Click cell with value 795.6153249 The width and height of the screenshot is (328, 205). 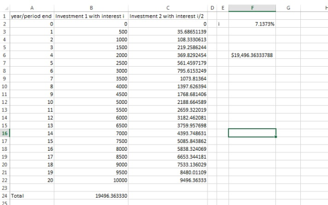coord(168,71)
